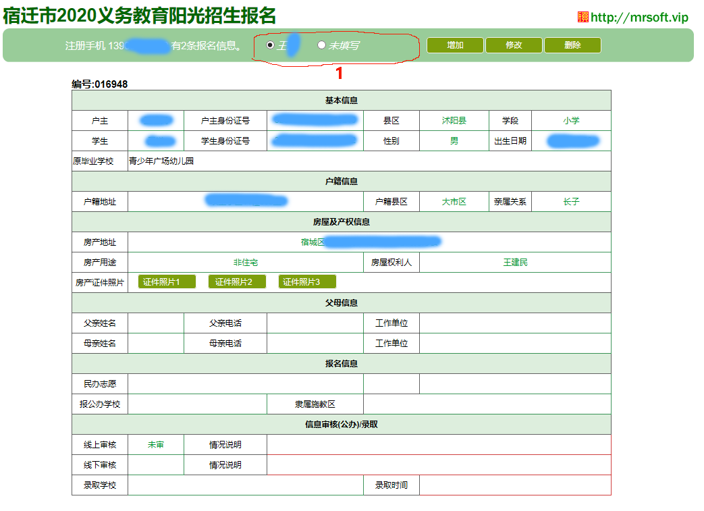
Task: Click the 户籍信息 section header
Action: (x=342, y=182)
